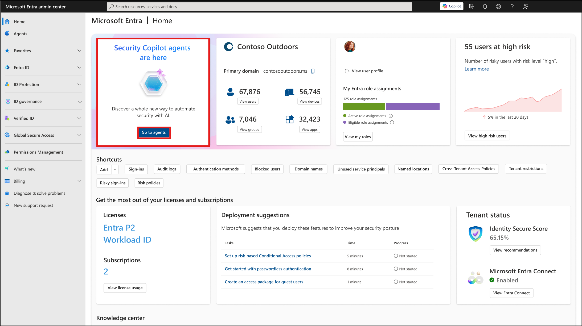Click the high risk users trend chart

coord(513,100)
